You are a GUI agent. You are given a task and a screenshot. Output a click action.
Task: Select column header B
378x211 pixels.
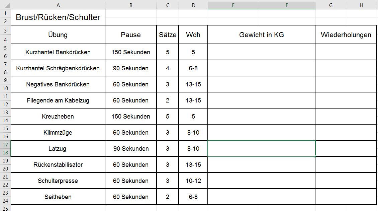click(x=131, y=5)
